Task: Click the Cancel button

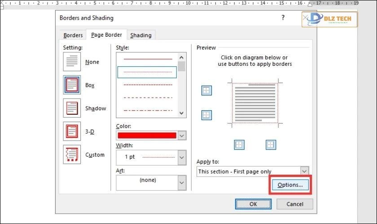Action: click(x=294, y=204)
